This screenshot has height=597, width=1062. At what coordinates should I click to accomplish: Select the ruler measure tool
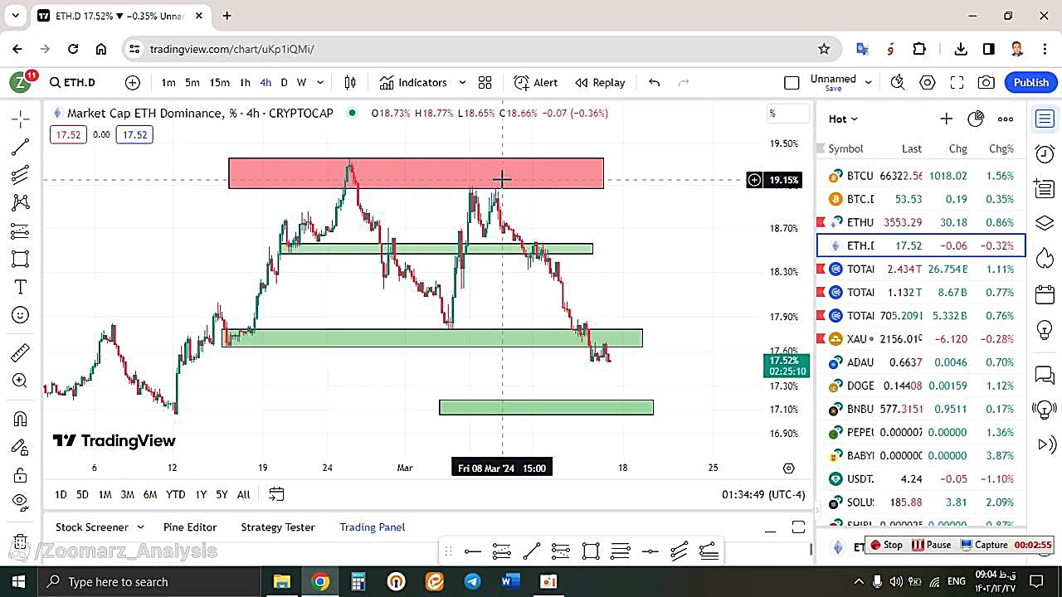click(21, 352)
